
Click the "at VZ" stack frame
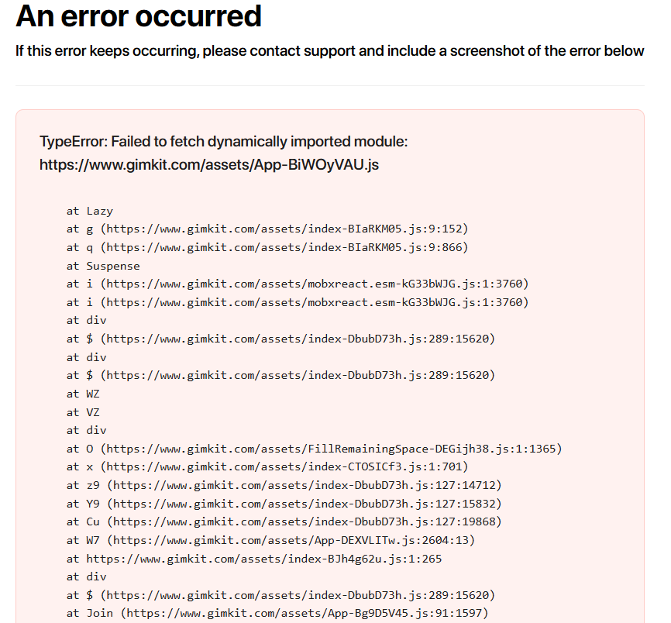pos(83,412)
